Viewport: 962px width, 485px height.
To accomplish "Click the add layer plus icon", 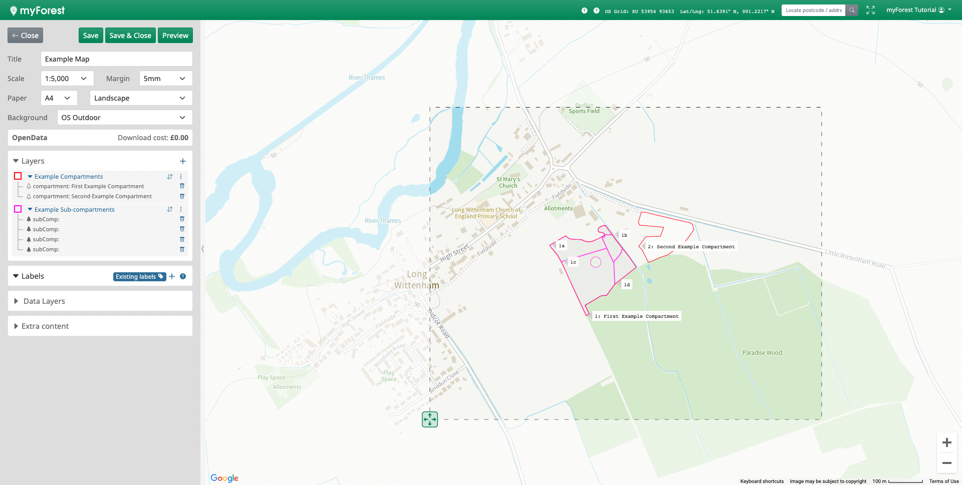I will click(183, 161).
